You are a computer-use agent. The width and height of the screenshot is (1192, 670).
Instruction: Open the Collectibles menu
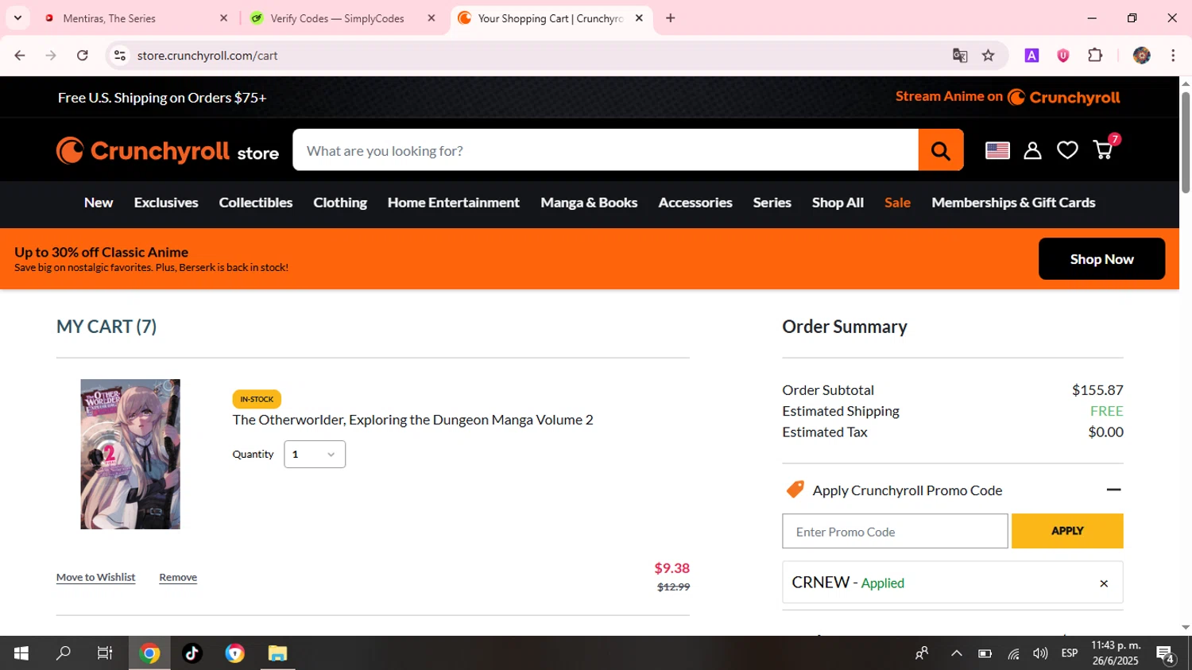coord(256,203)
